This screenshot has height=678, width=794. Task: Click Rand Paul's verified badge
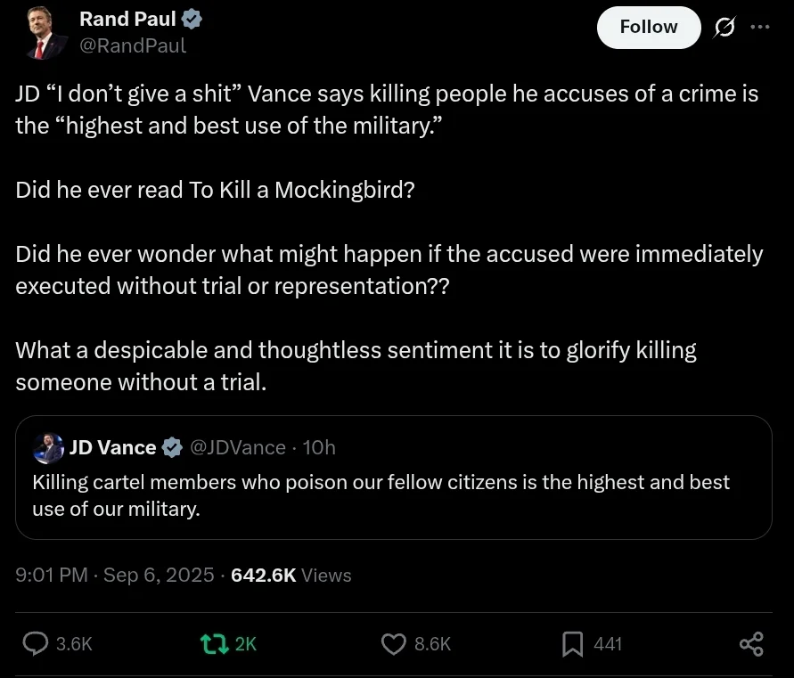click(192, 19)
